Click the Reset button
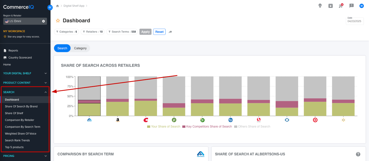369x161 pixels. tap(159, 32)
